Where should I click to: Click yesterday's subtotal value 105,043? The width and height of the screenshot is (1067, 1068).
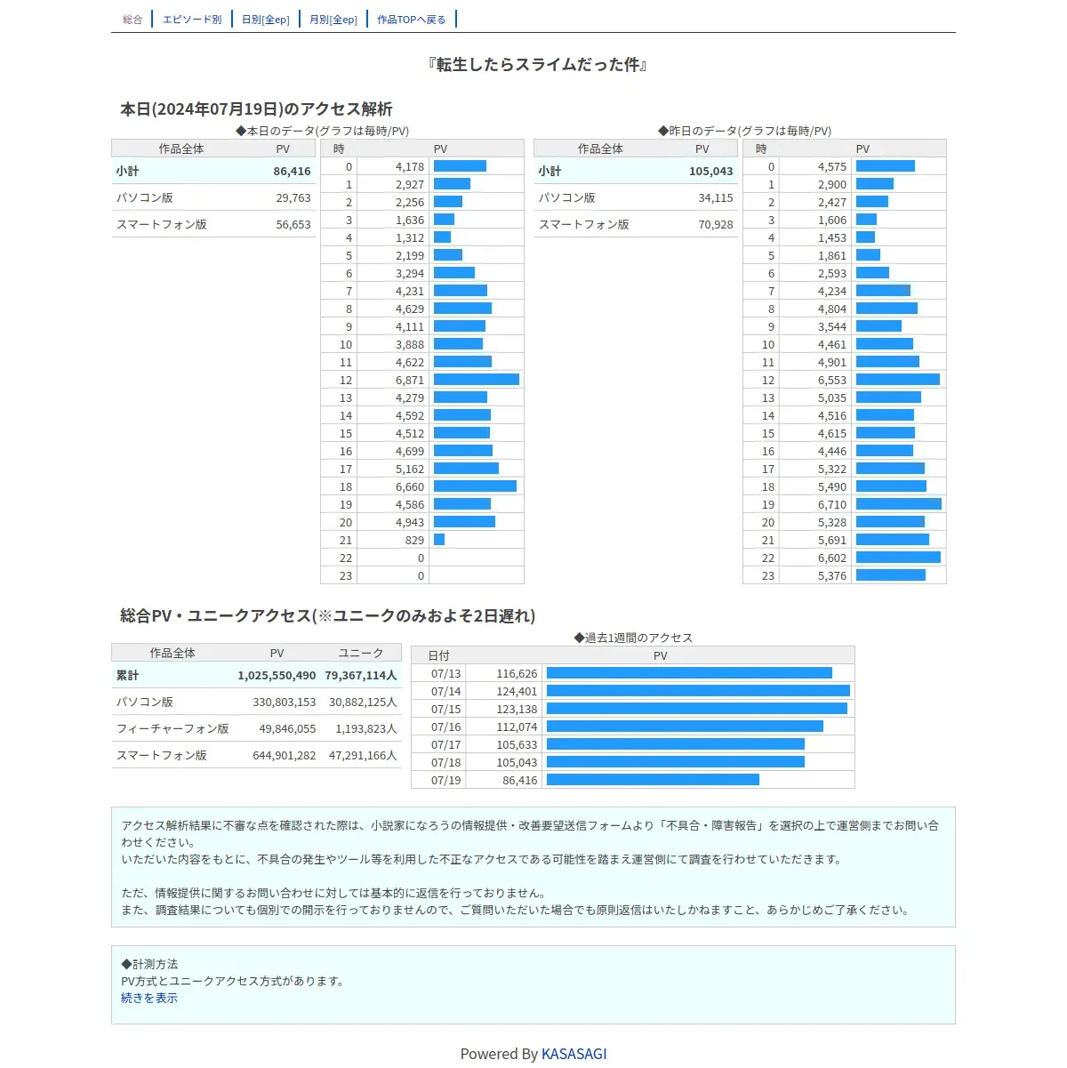(x=710, y=172)
